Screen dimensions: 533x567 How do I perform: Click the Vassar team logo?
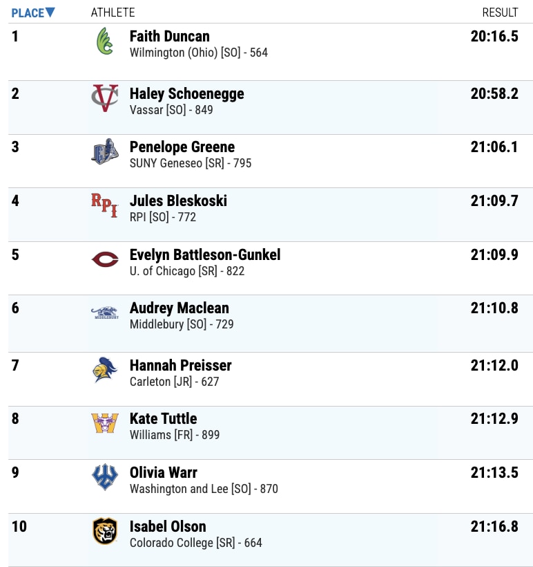(105, 98)
